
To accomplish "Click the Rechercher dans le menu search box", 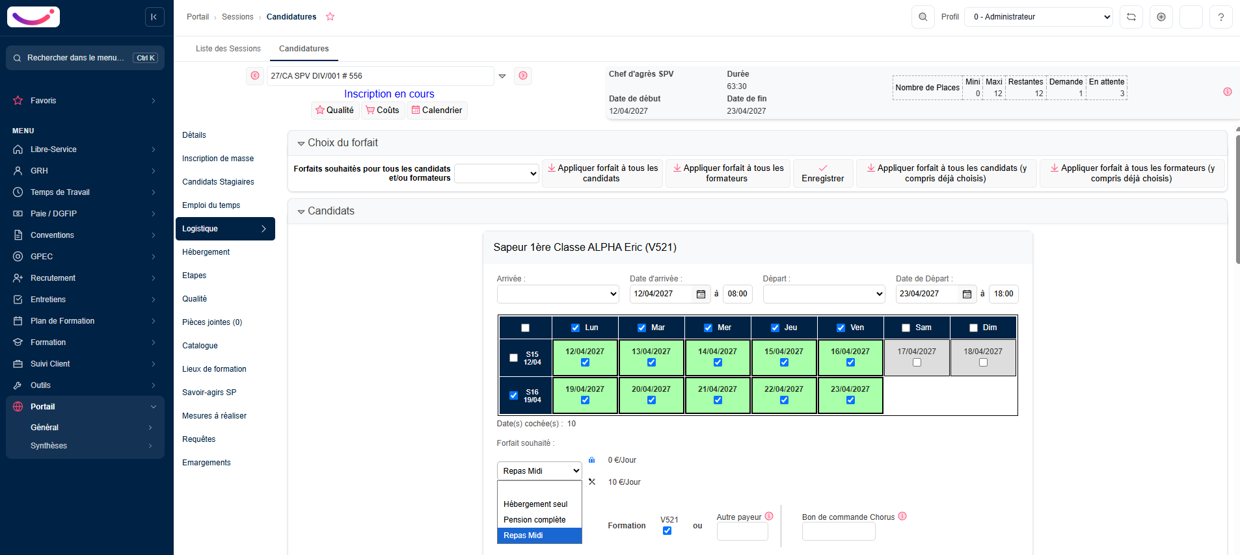I will pos(85,58).
